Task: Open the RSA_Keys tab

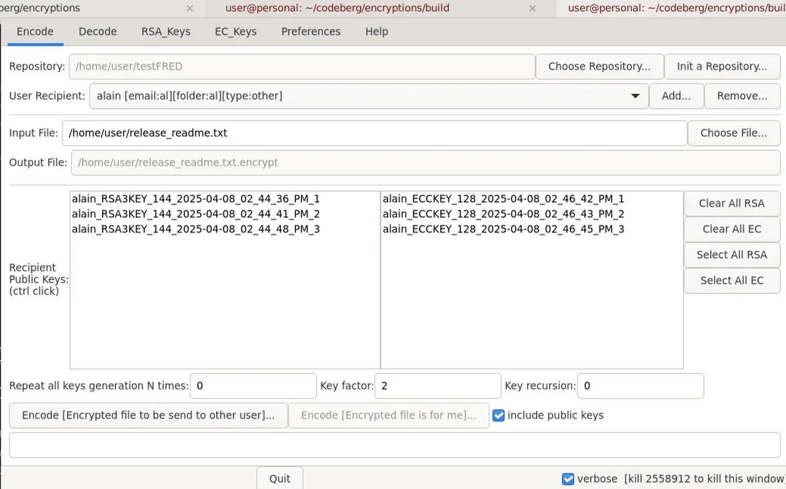Action: 165,31
